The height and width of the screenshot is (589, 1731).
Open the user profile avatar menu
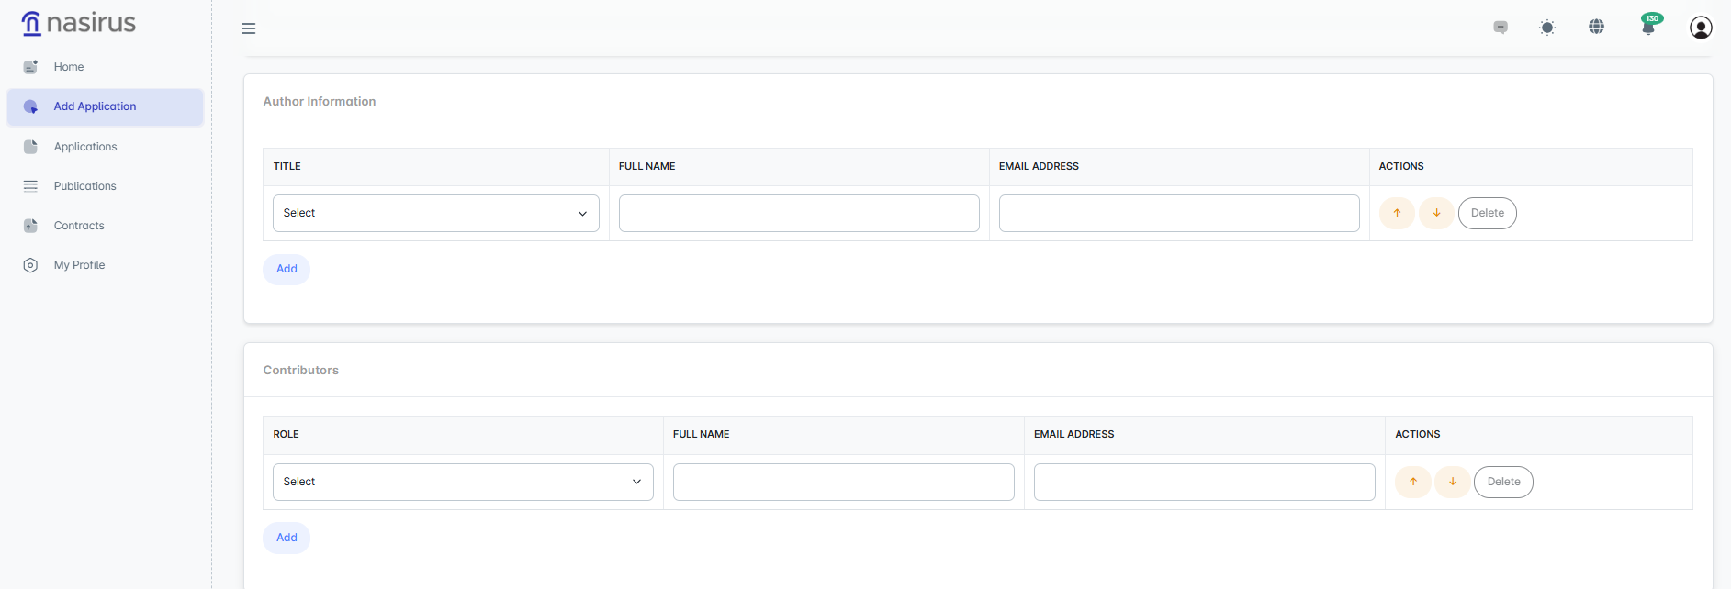[x=1701, y=28]
